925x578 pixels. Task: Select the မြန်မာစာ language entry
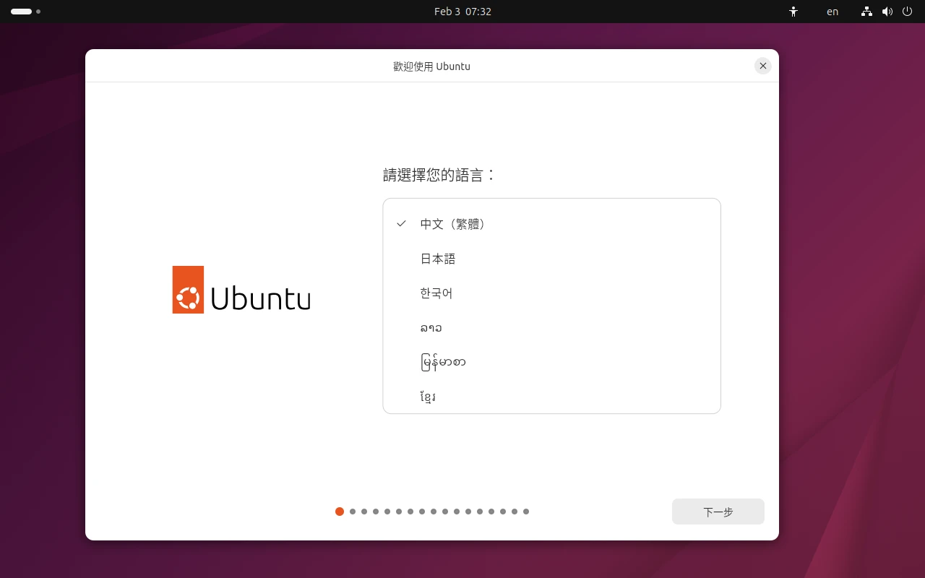[443, 362]
